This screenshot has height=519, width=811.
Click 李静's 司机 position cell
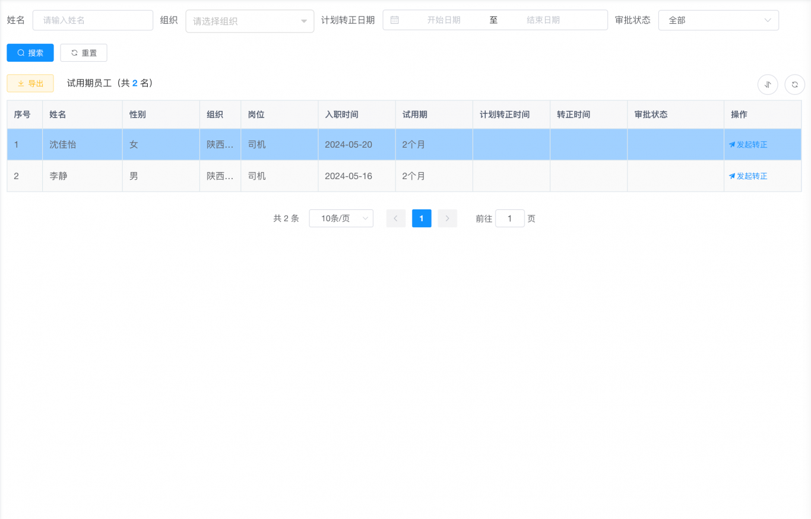(x=280, y=176)
